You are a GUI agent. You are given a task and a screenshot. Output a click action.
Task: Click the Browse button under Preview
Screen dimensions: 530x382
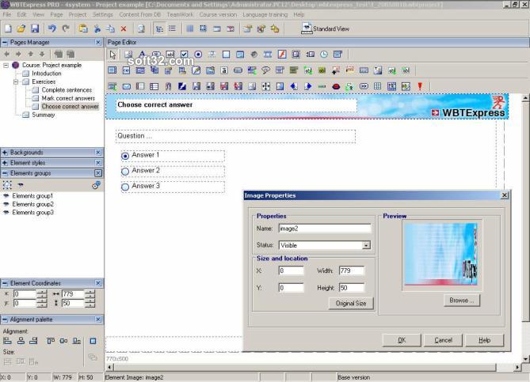[462, 301]
